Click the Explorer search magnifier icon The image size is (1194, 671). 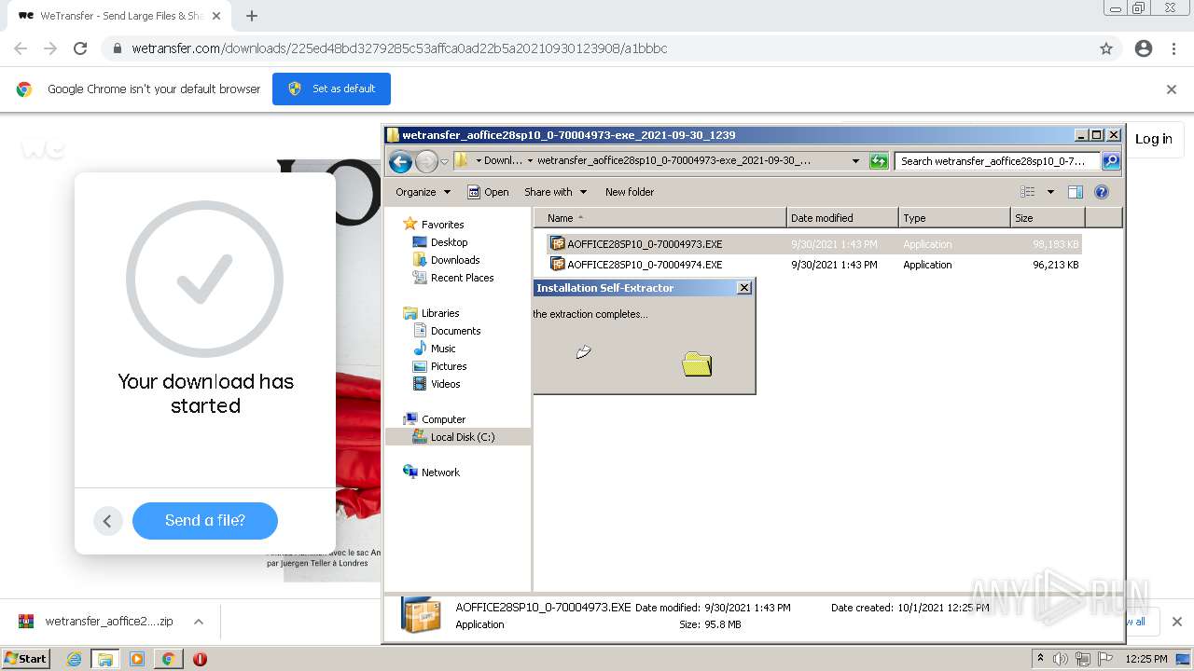coord(1110,161)
